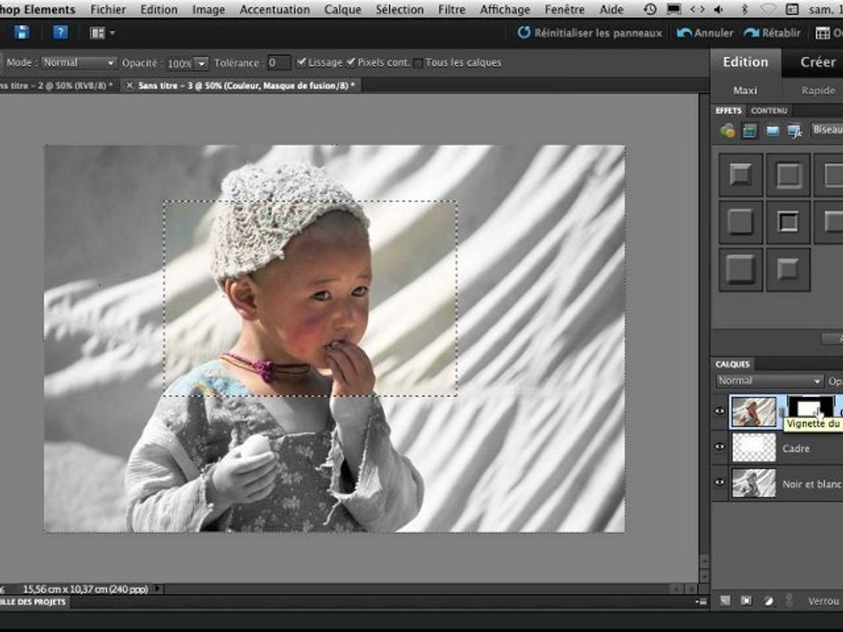Open the project bin panel menu icon
This screenshot has height=632, width=843.
point(701,602)
